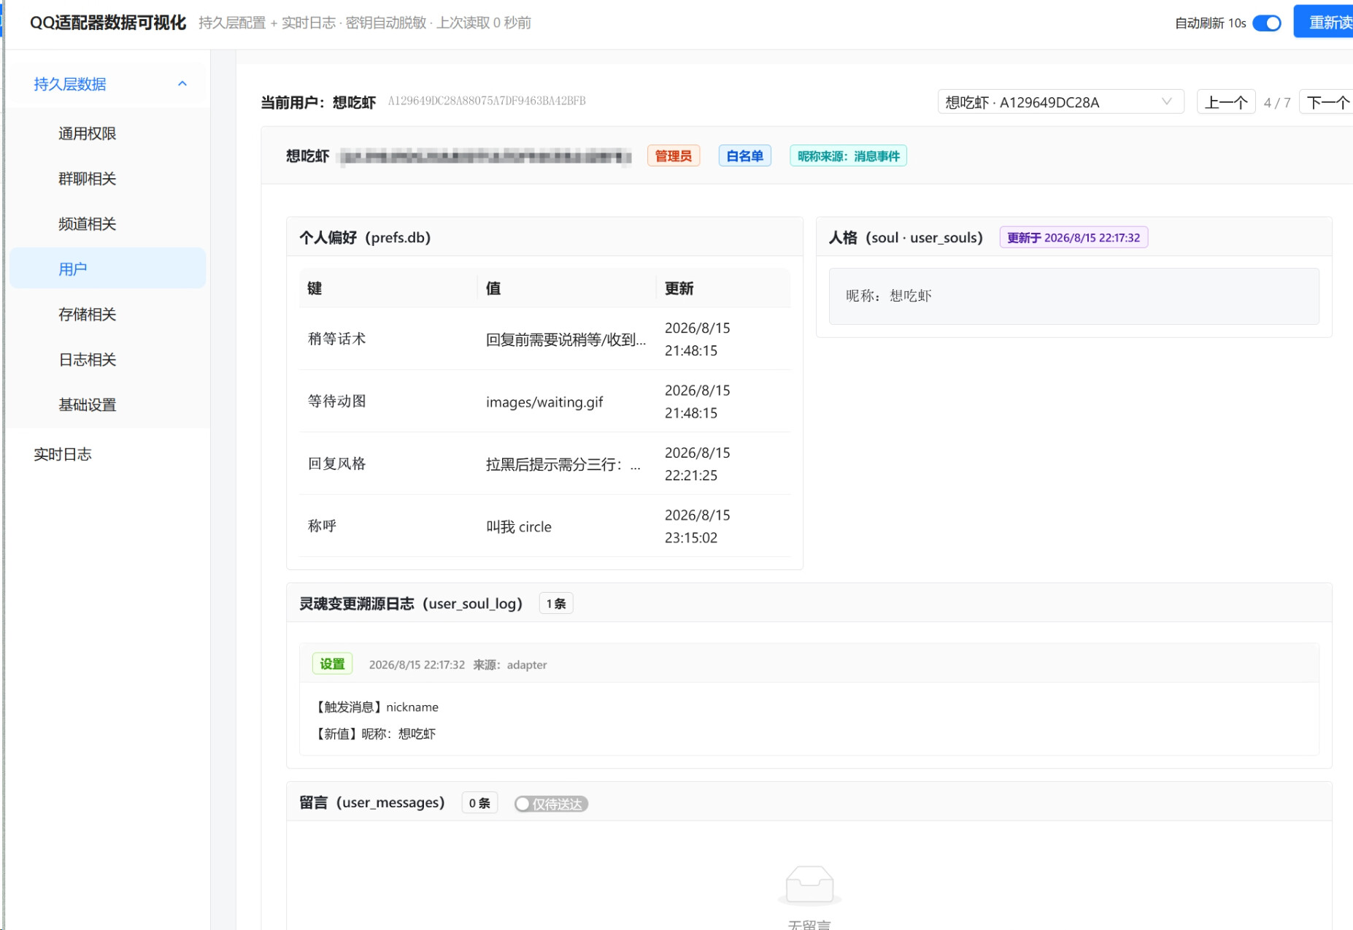This screenshot has height=930, width=1353.
Task: Click the 白名单 tag
Action: pyautogui.click(x=744, y=155)
